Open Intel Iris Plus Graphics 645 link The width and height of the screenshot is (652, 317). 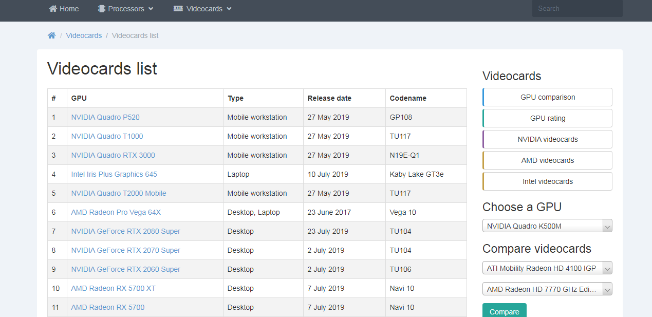coord(114,174)
